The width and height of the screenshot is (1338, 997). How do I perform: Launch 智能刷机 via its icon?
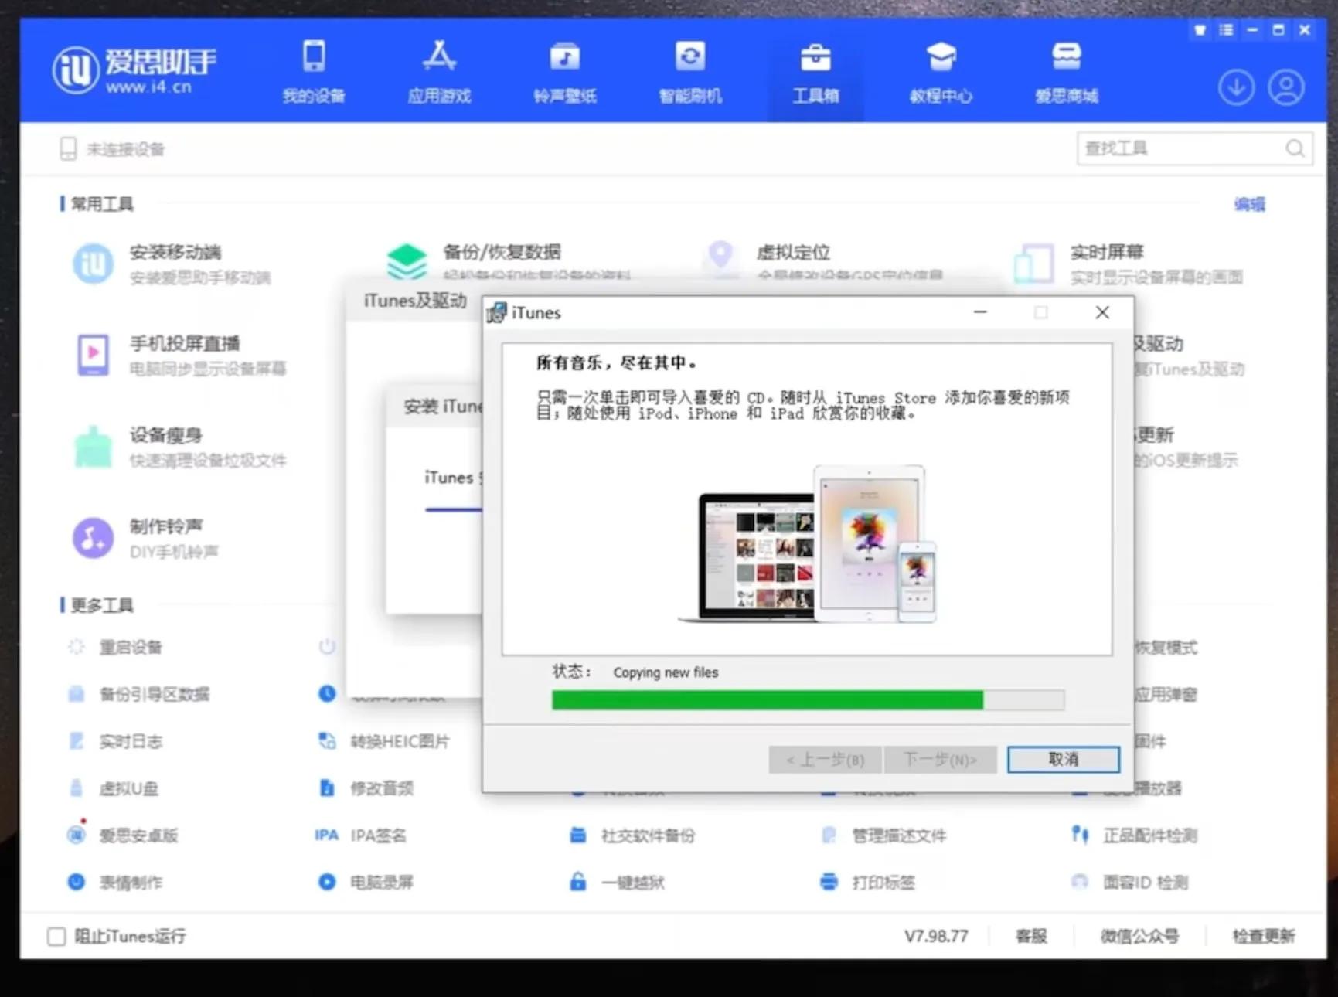(x=689, y=70)
